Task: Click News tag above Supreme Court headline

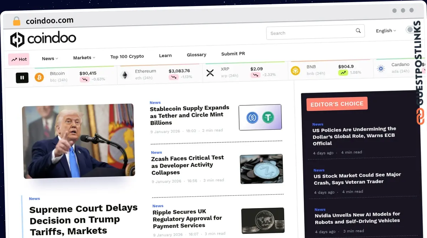Action: (35, 199)
